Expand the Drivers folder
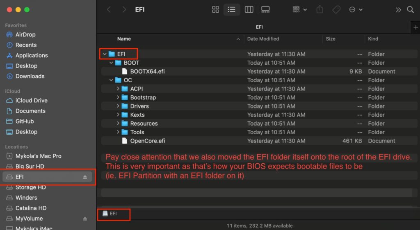Image resolution: width=420 pixels, height=230 pixels. 118,106
